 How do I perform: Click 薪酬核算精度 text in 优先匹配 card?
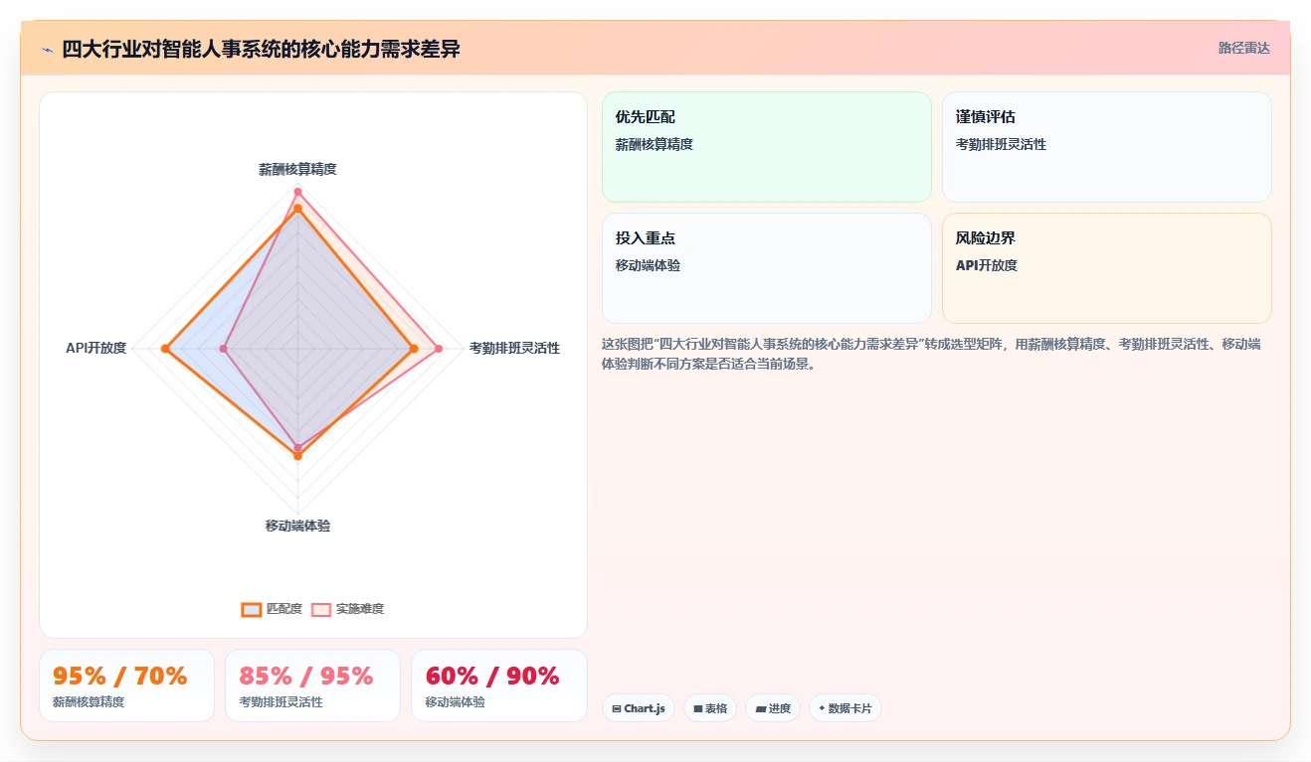[x=655, y=144]
